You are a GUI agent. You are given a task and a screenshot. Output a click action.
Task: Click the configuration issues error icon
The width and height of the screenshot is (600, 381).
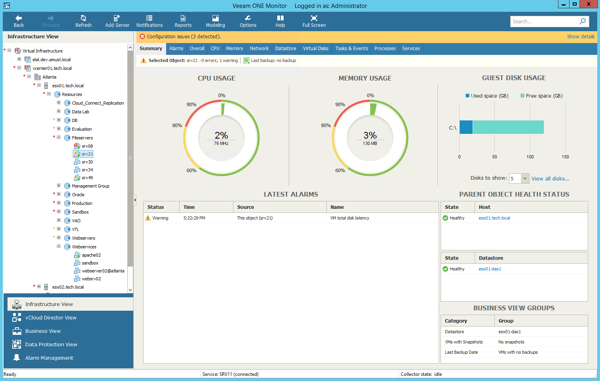click(142, 36)
